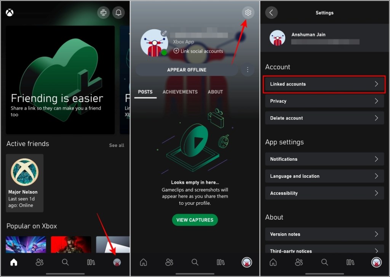
Task: Switch to the ABOUT tab
Action: (x=216, y=92)
